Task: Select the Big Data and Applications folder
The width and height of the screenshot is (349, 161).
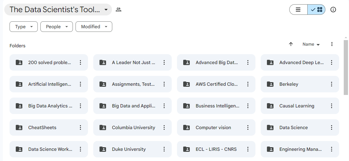Action: [132, 106]
